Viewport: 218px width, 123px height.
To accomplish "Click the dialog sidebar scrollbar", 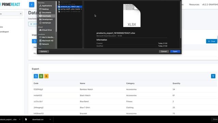I will pos(56,16).
